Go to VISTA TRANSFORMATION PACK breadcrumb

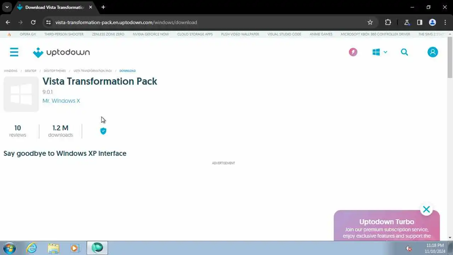point(93,71)
